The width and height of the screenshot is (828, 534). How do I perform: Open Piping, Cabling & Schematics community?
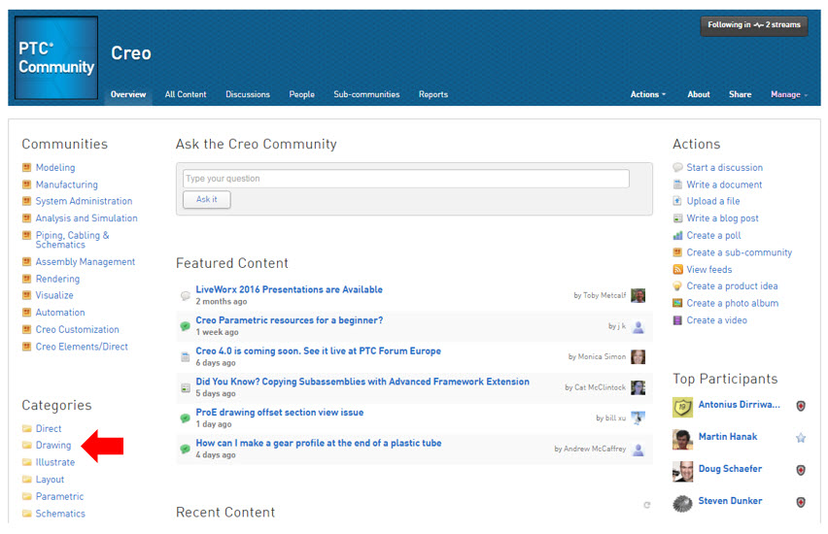72,240
